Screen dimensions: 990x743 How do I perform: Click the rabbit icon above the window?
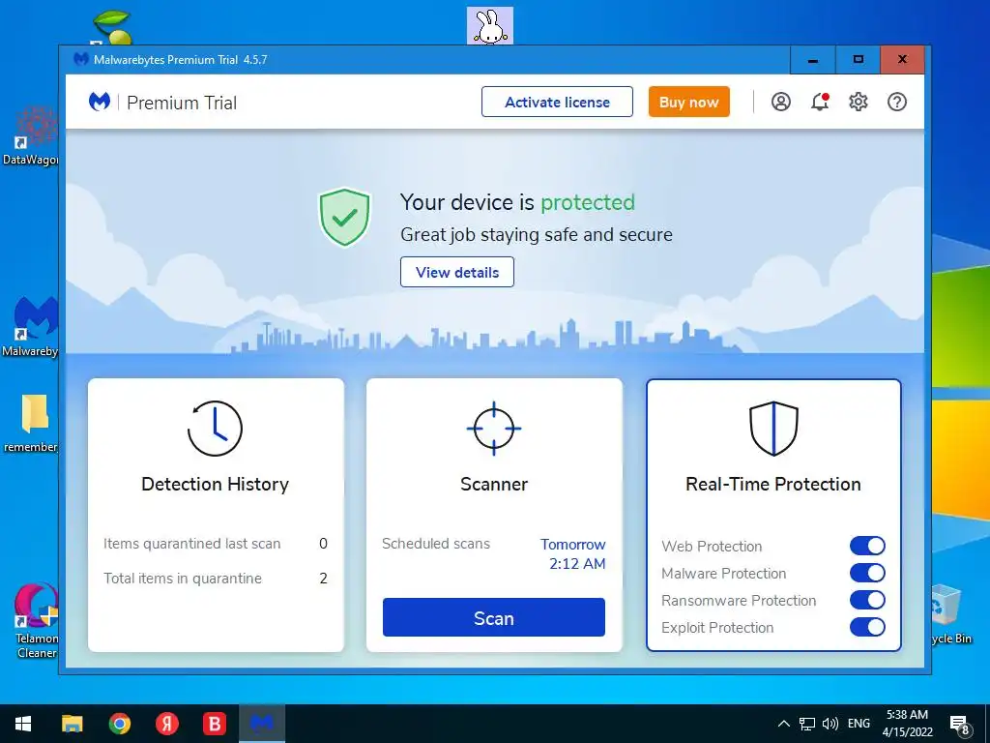[490, 25]
